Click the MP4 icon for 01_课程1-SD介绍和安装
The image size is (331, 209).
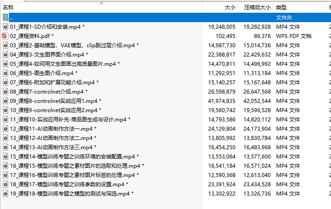pos(5,27)
